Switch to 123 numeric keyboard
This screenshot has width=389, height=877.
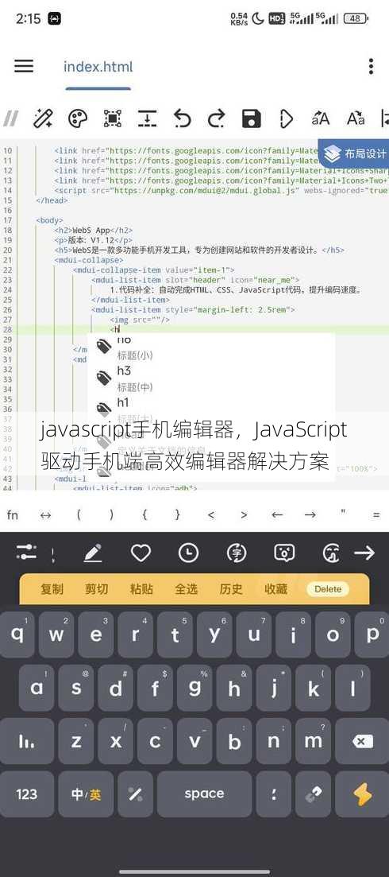[x=27, y=794]
